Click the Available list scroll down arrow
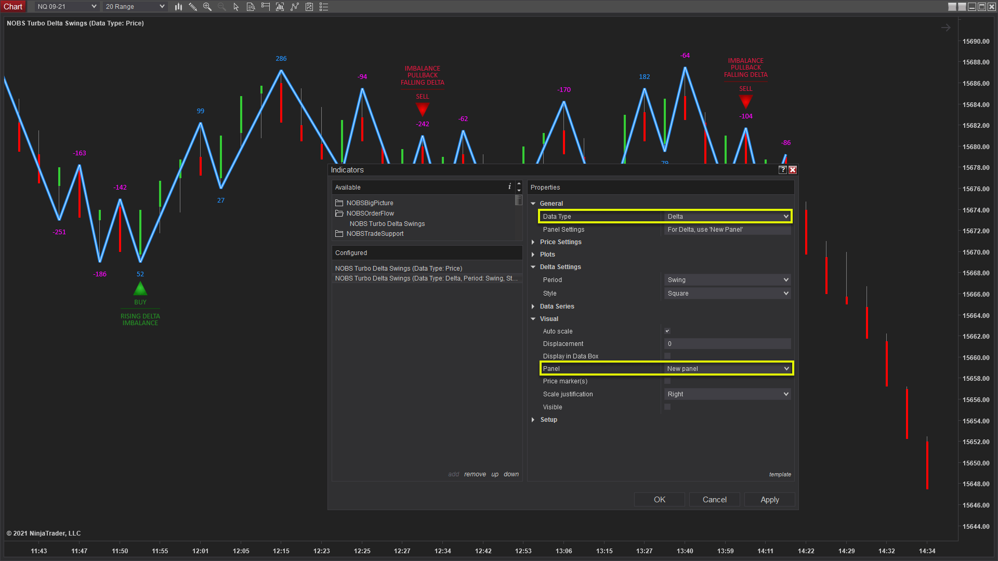 [x=519, y=191]
